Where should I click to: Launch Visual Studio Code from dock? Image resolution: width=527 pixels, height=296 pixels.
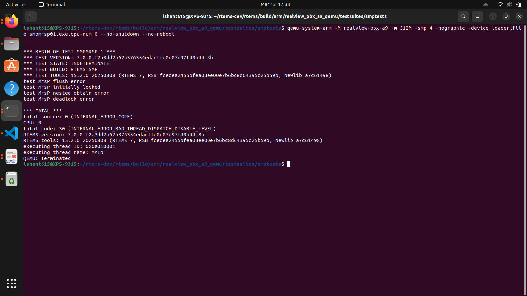[x=12, y=133]
